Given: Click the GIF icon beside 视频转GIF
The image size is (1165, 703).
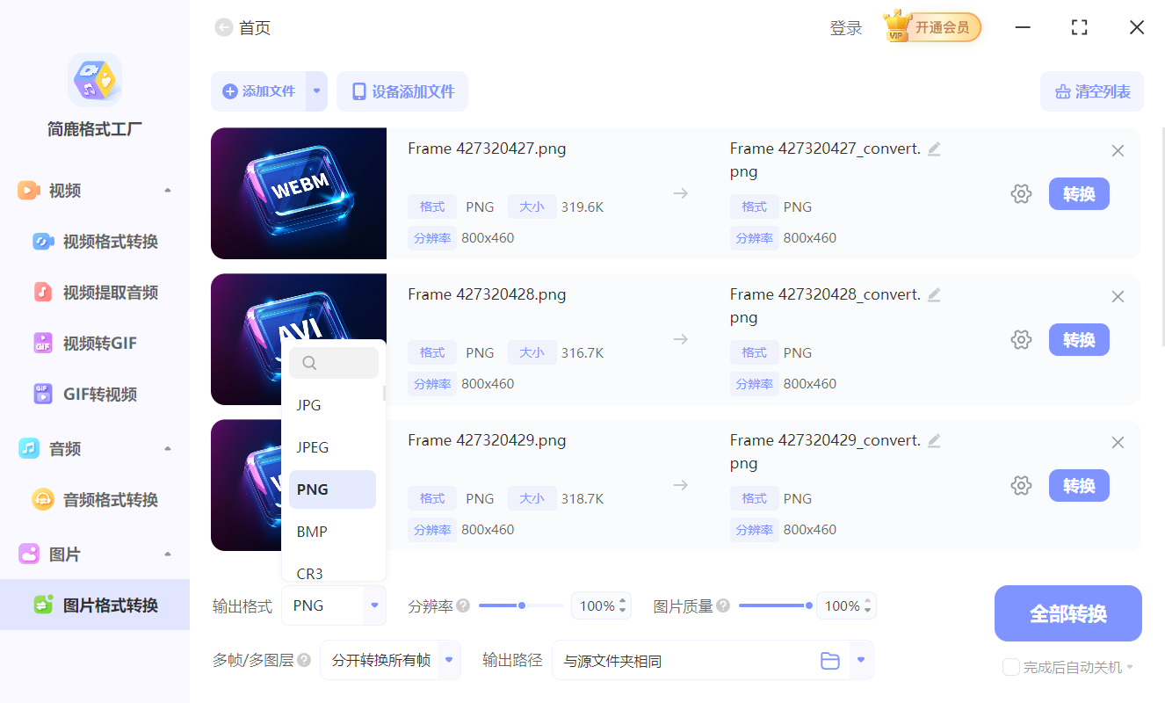Looking at the screenshot, I should [x=43, y=344].
